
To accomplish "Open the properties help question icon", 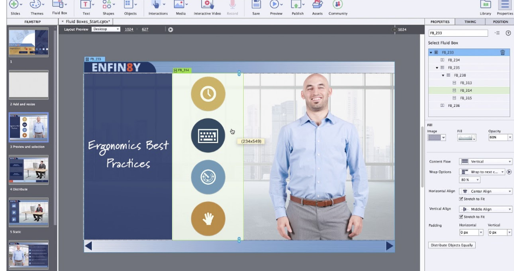I will click(508, 33).
